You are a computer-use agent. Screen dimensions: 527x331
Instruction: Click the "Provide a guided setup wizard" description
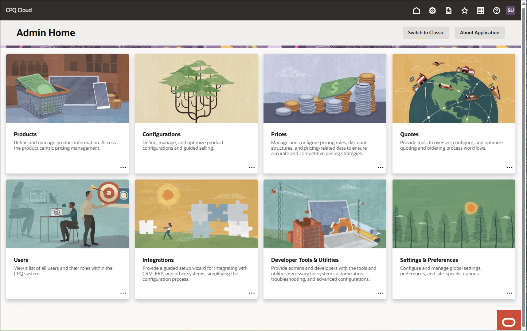tap(195, 274)
